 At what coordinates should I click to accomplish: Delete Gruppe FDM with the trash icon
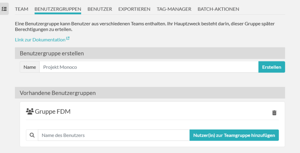(274, 113)
